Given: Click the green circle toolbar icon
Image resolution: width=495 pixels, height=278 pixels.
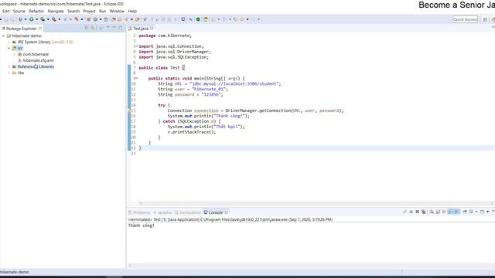Looking at the screenshot, I should coord(198,19).
